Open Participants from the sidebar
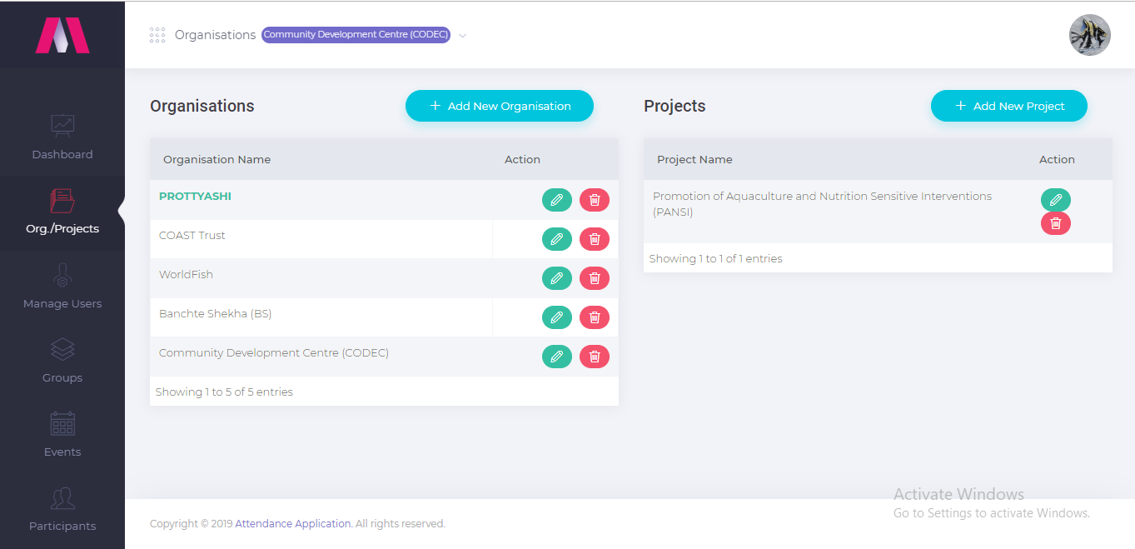This screenshot has width=1135, height=549. [x=62, y=510]
